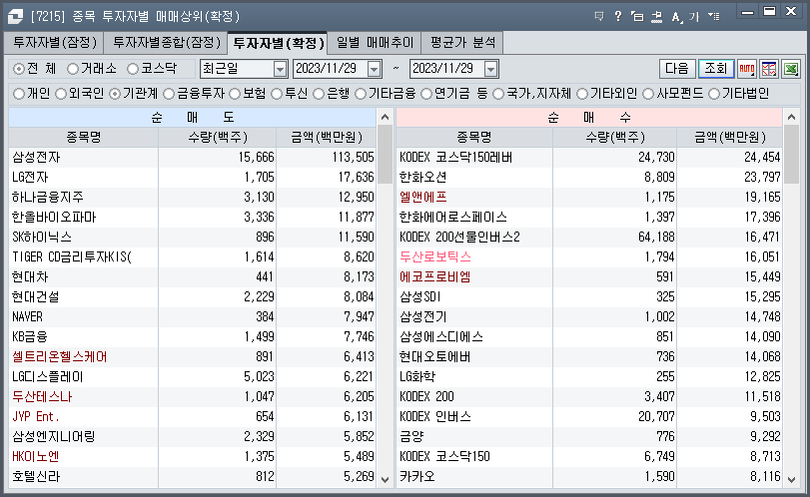Image resolution: width=810 pixels, height=497 pixels.
Task: Click the pin window icon
Action: click(656, 17)
